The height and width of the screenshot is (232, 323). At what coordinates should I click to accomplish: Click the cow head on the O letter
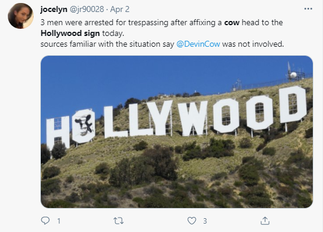(x=84, y=125)
